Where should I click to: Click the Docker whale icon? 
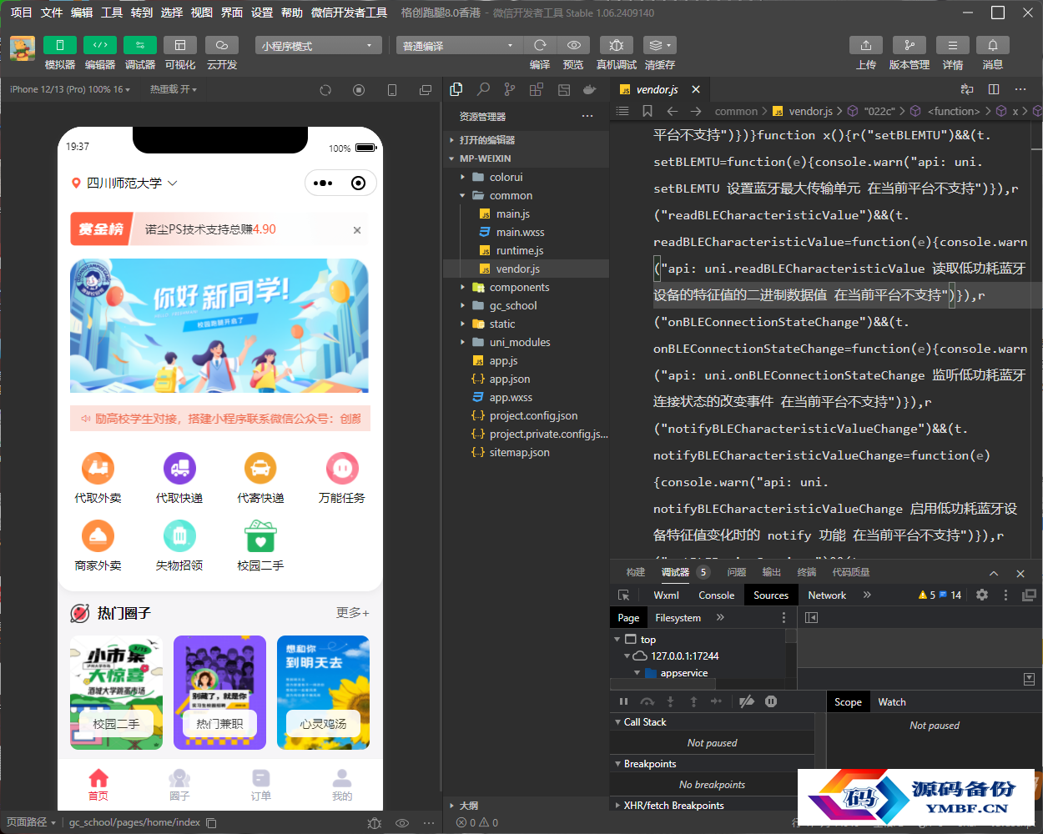click(590, 89)
